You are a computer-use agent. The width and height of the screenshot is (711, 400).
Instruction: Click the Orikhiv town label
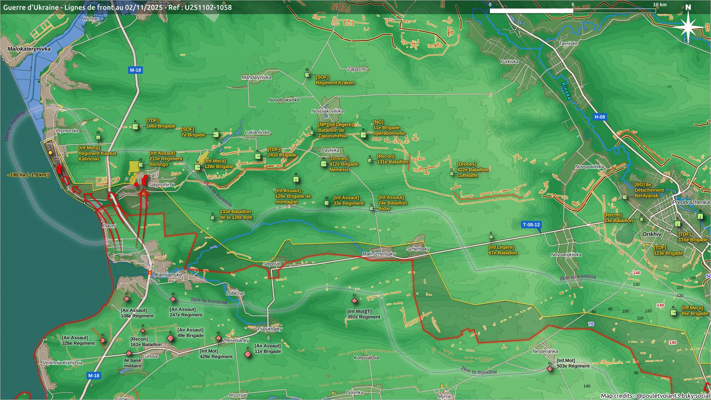point(652,234)
